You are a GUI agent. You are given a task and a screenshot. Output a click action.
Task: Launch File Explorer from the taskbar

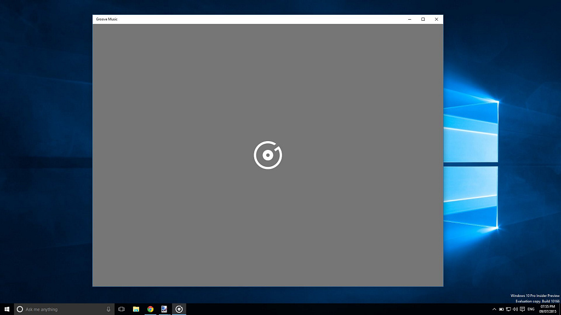tap(136, 310)
